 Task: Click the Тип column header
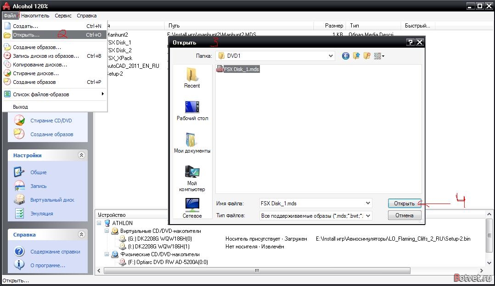click(373, 26)
